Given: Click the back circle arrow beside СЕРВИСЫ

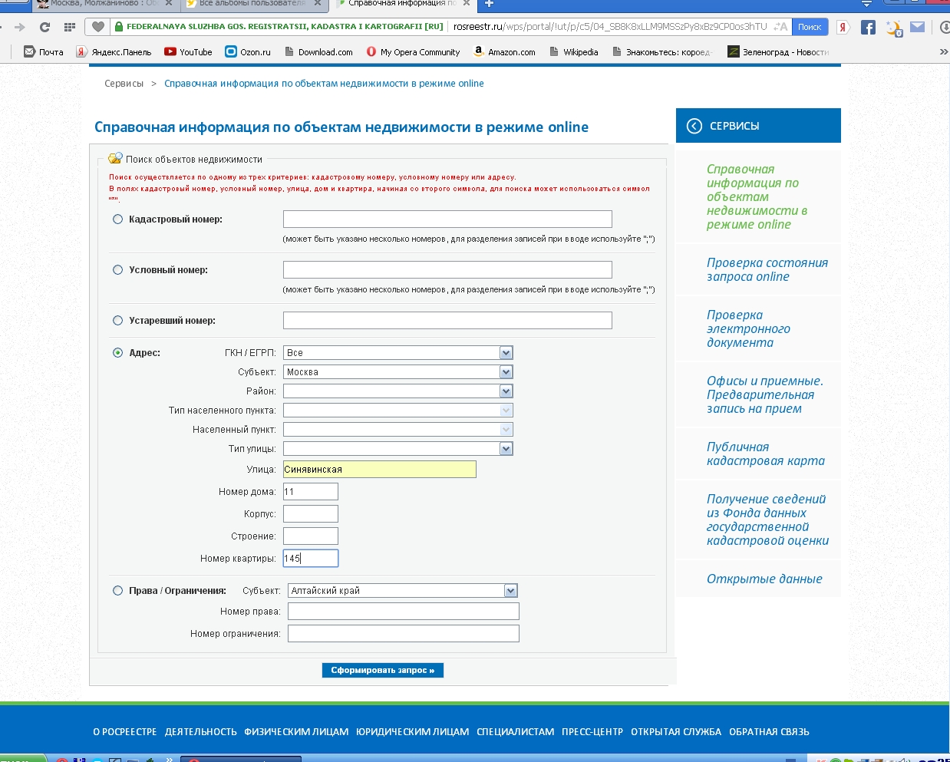Looking at the screenshot, I should click(x=694, y=126).
